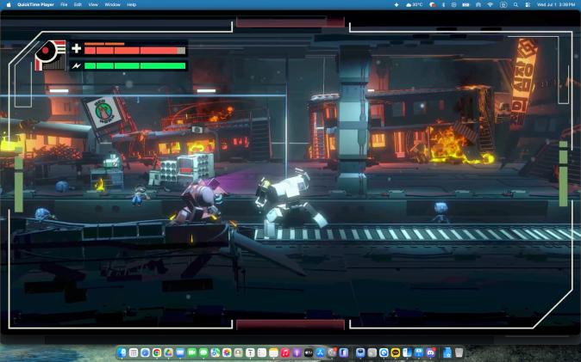The height and width of the screenshot is (362, 581).
Task: Open the File menu
Action: click(64, 5)
